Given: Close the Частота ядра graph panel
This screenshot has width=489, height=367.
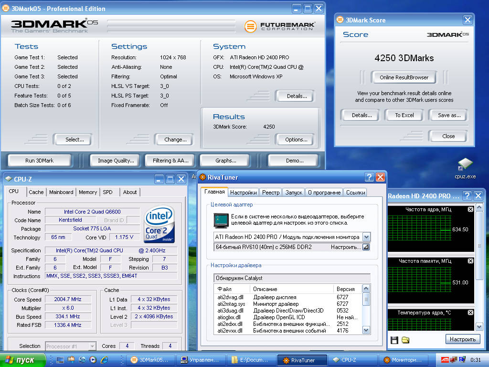Looking at the screenshot, I should point(470,209).
